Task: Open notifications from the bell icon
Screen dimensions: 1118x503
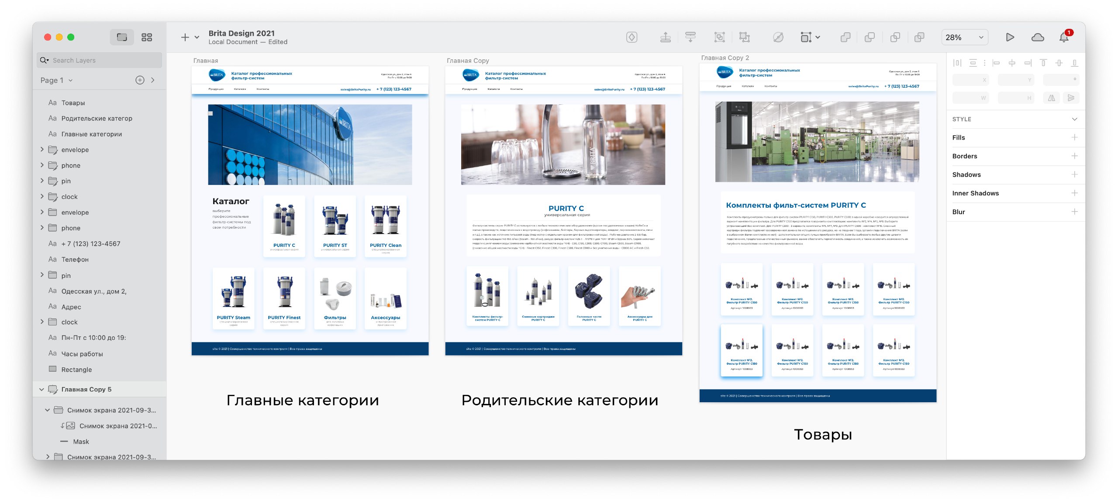Action: [x=1064, y=38]
